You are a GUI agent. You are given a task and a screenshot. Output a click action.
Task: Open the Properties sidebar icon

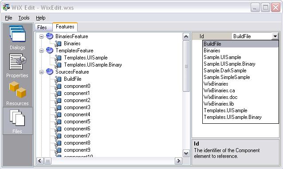[17, 66]
